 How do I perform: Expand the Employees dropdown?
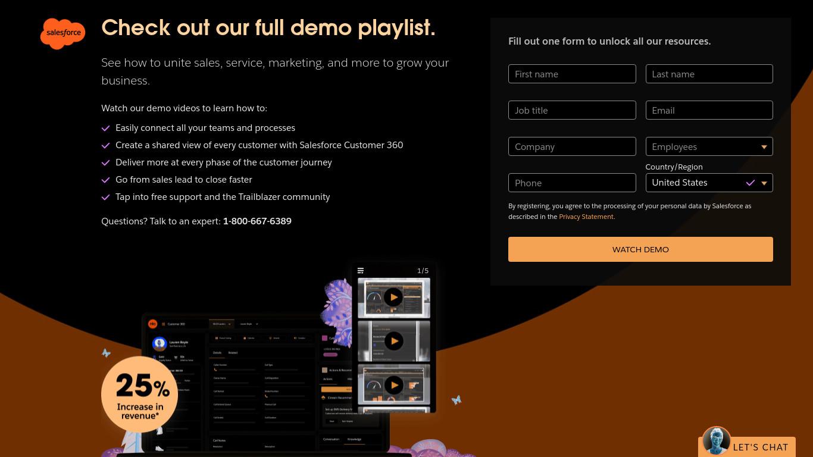709,146
